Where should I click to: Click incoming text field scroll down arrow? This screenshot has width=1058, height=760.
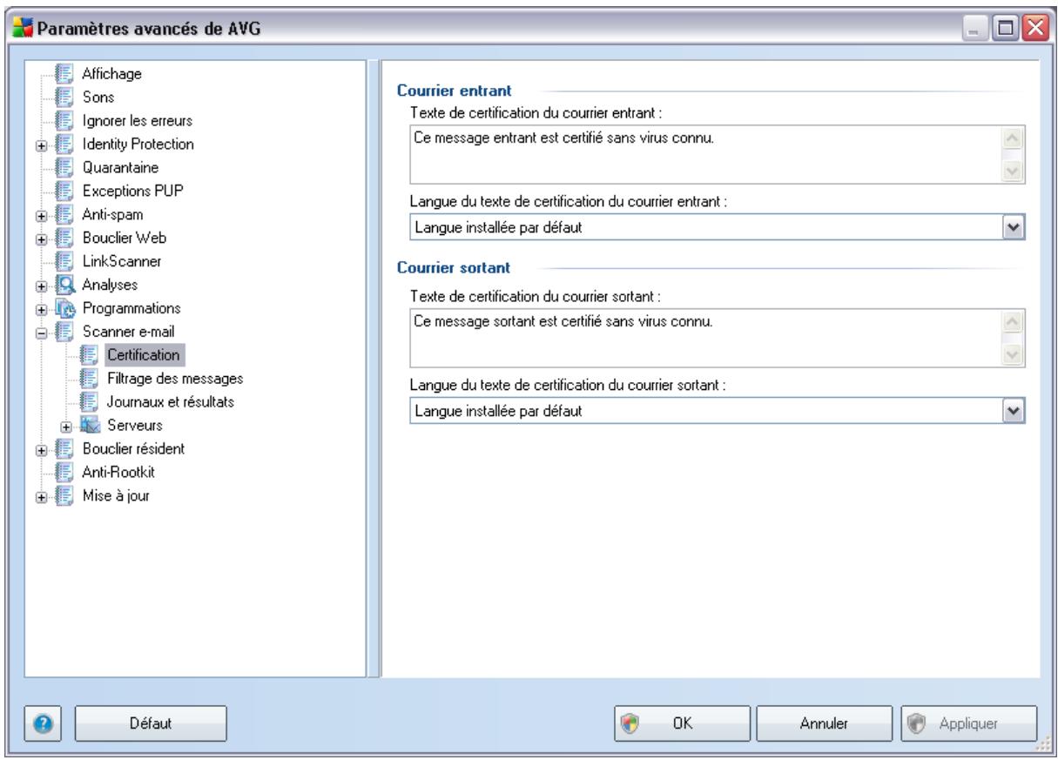[1014, 170]
